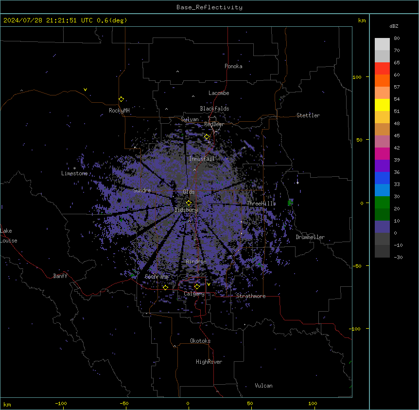
Task: Pick the lightest gray 80-70 dBZ swatch
Action: tap(382, 44)
